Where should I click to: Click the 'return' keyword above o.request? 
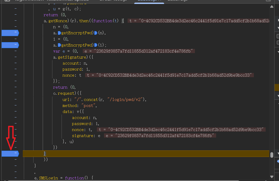60,87
